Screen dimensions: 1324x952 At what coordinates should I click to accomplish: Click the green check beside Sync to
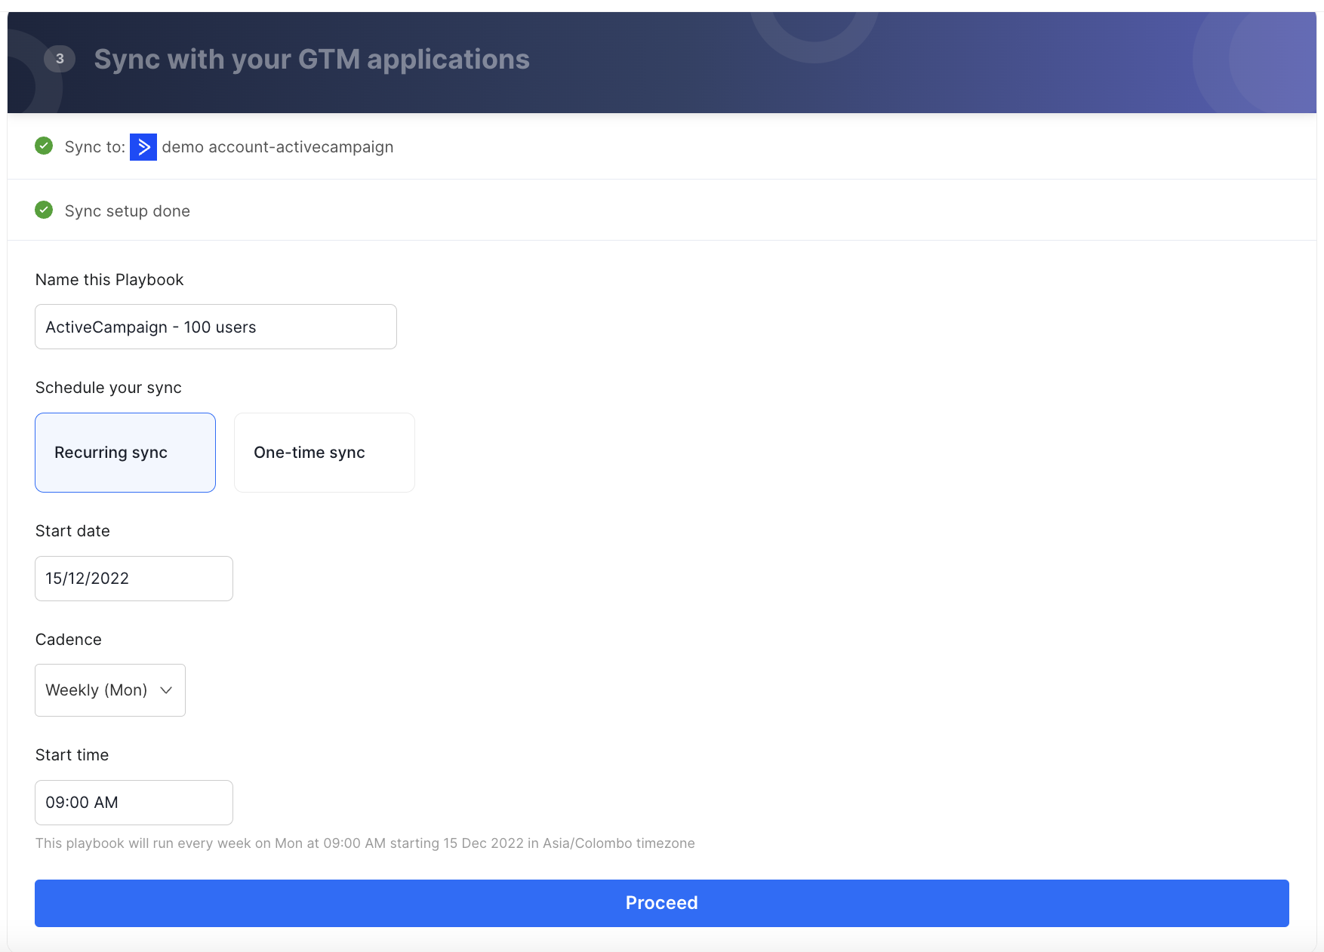coord(44,146)
